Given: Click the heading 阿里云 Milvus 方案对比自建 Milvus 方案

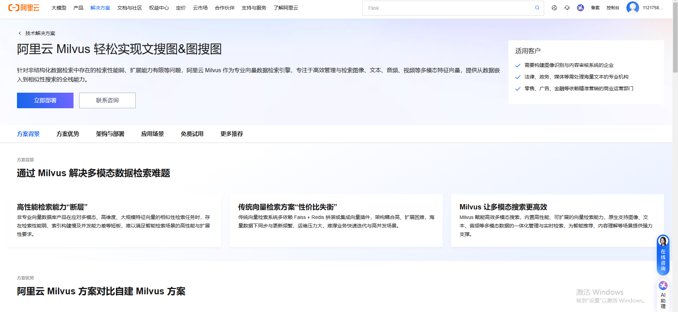Looking at the screenshot, I should tap(101, 291).
